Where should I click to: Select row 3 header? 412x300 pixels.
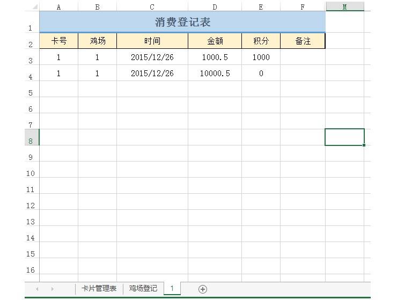(x=32, y=57)
